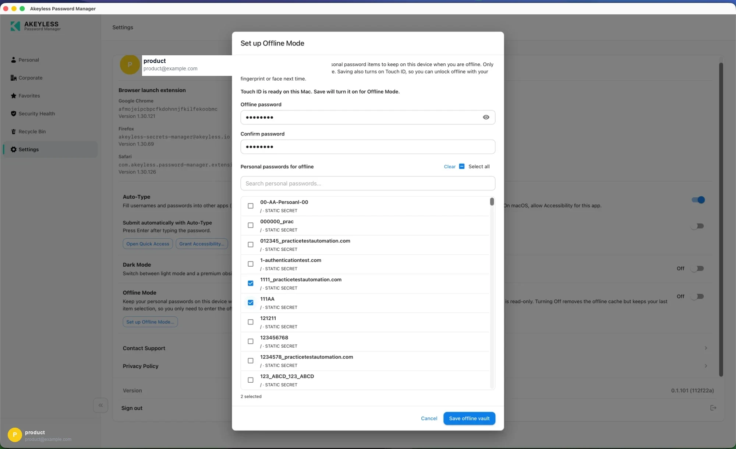The height and width of the screenshot is (449, 736).
Task: Click the Recycle Bin trash icon
Action: pos(14,131)
